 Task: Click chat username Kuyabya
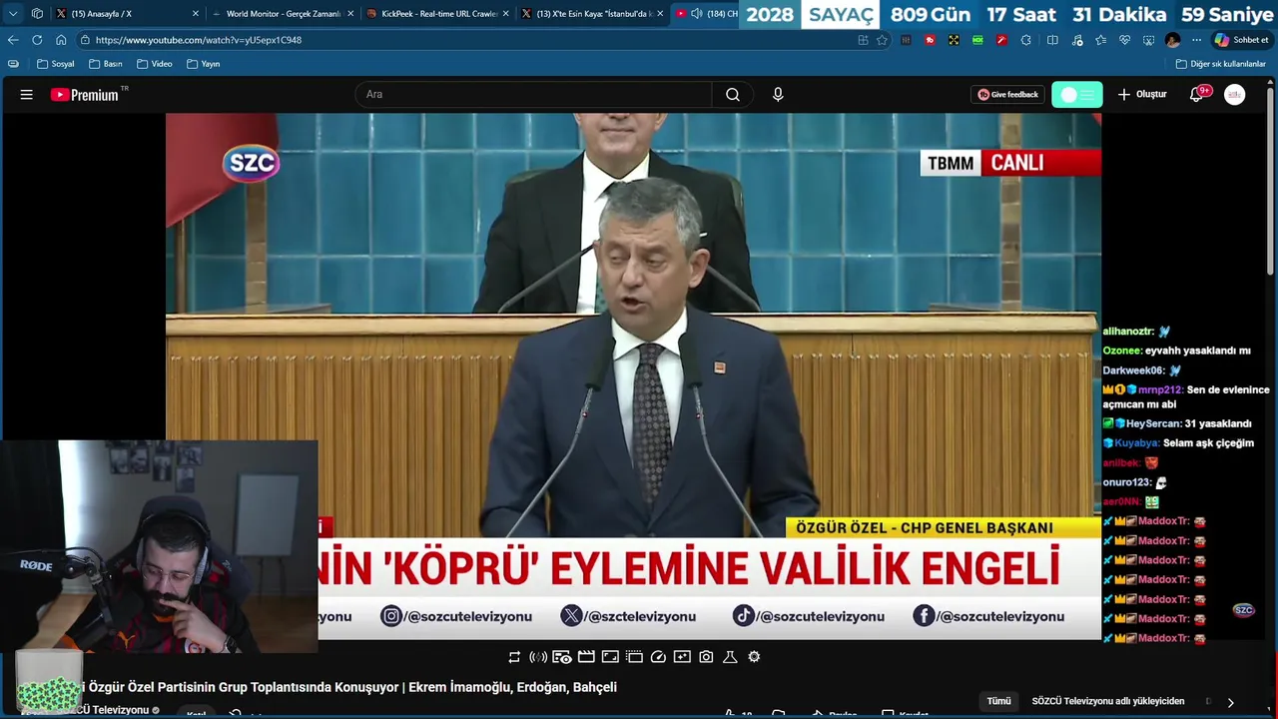point(1136,443)
